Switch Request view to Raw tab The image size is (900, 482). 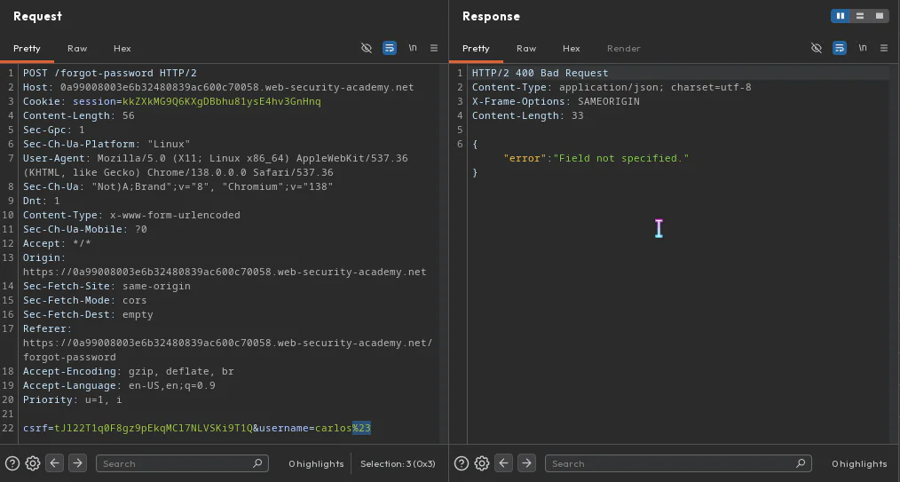tap(77, 49)
